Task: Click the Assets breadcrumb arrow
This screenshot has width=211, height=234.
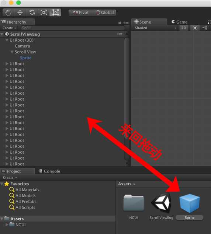Action: tap(134, 184)
